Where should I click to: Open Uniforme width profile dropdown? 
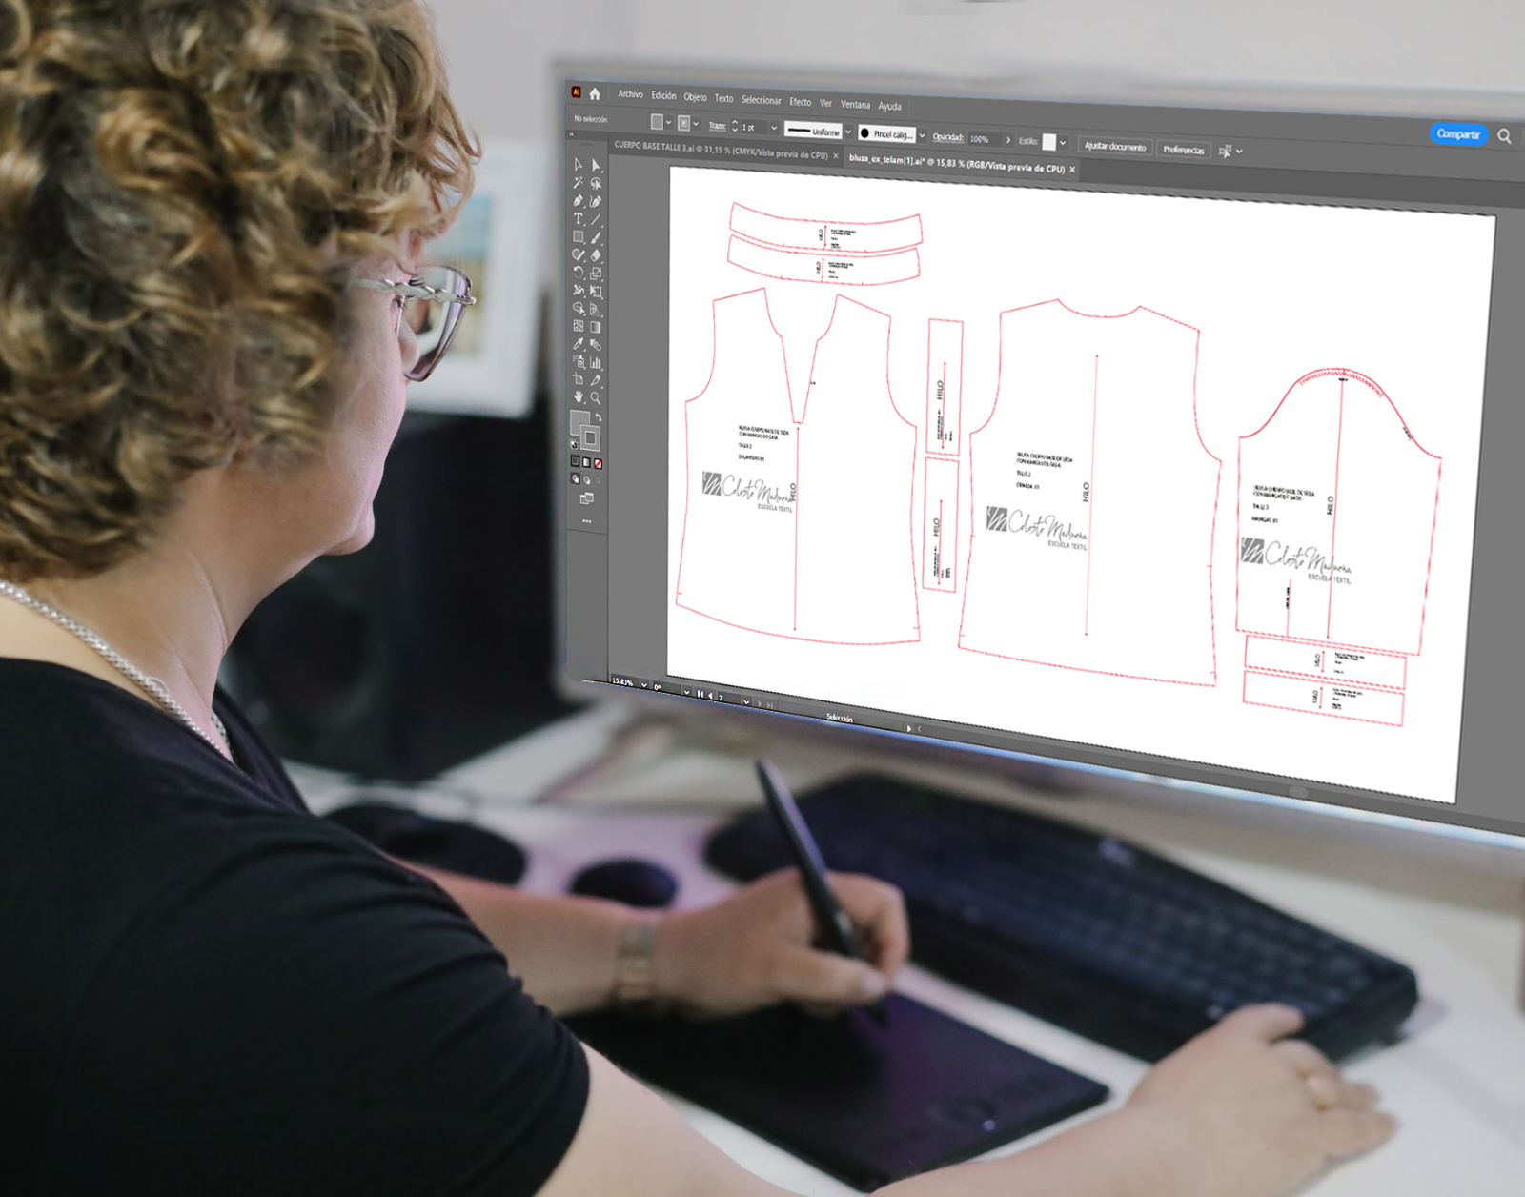pos(848,132)
